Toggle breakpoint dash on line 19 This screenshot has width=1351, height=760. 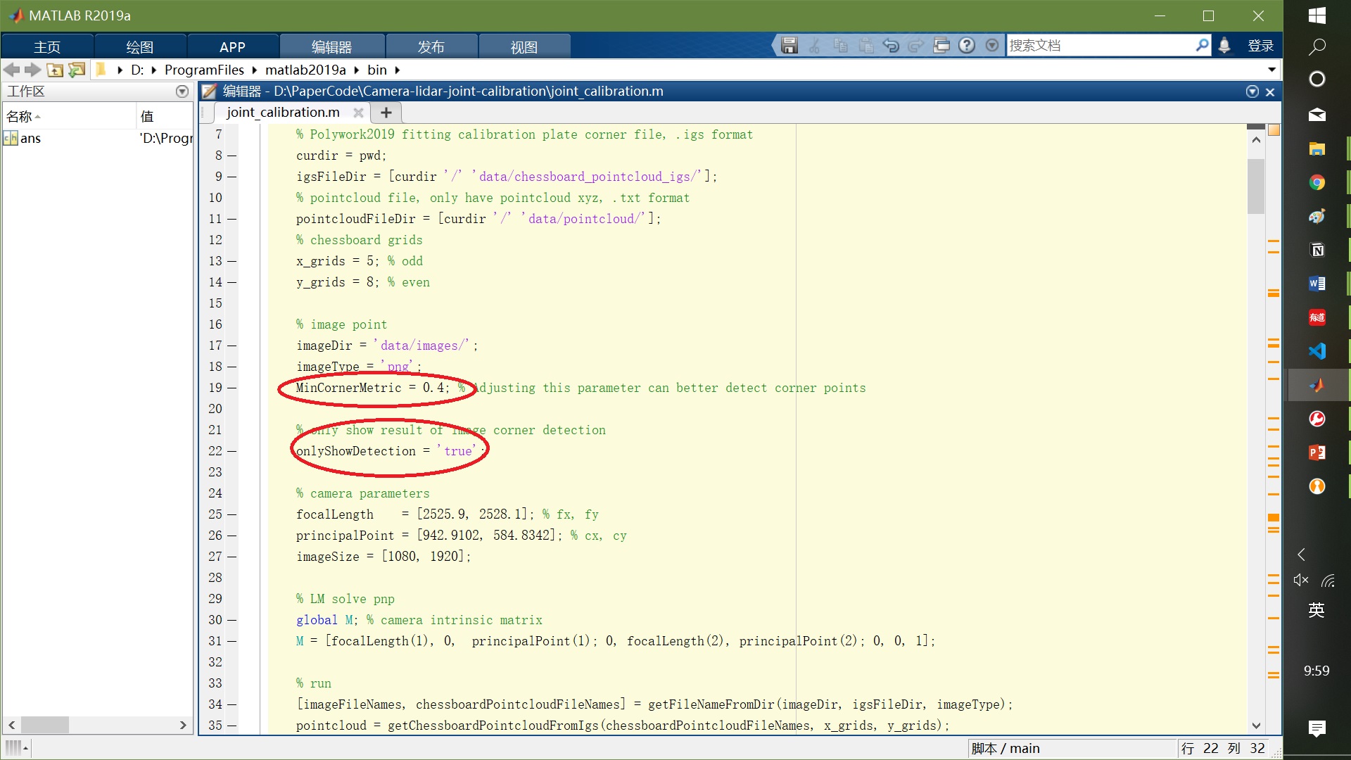click(232, 388)
